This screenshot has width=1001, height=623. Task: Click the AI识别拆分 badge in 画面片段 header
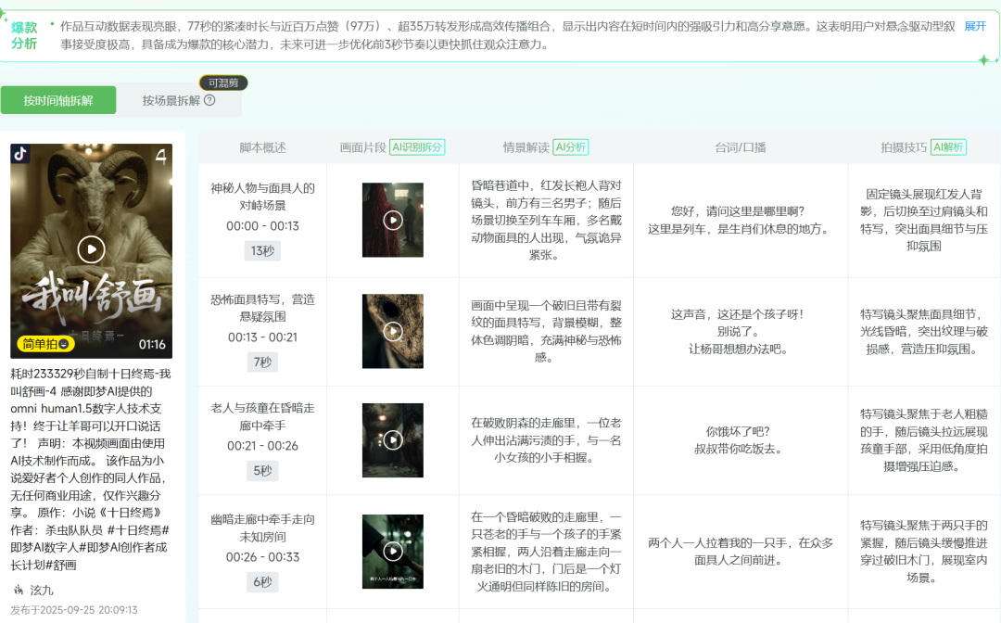418,146
